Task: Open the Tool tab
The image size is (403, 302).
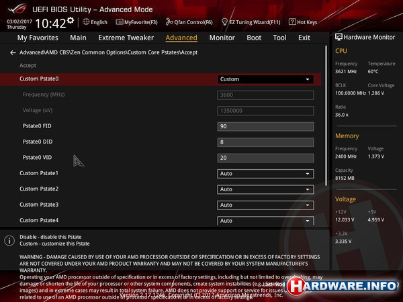Action: pos(279,38)
